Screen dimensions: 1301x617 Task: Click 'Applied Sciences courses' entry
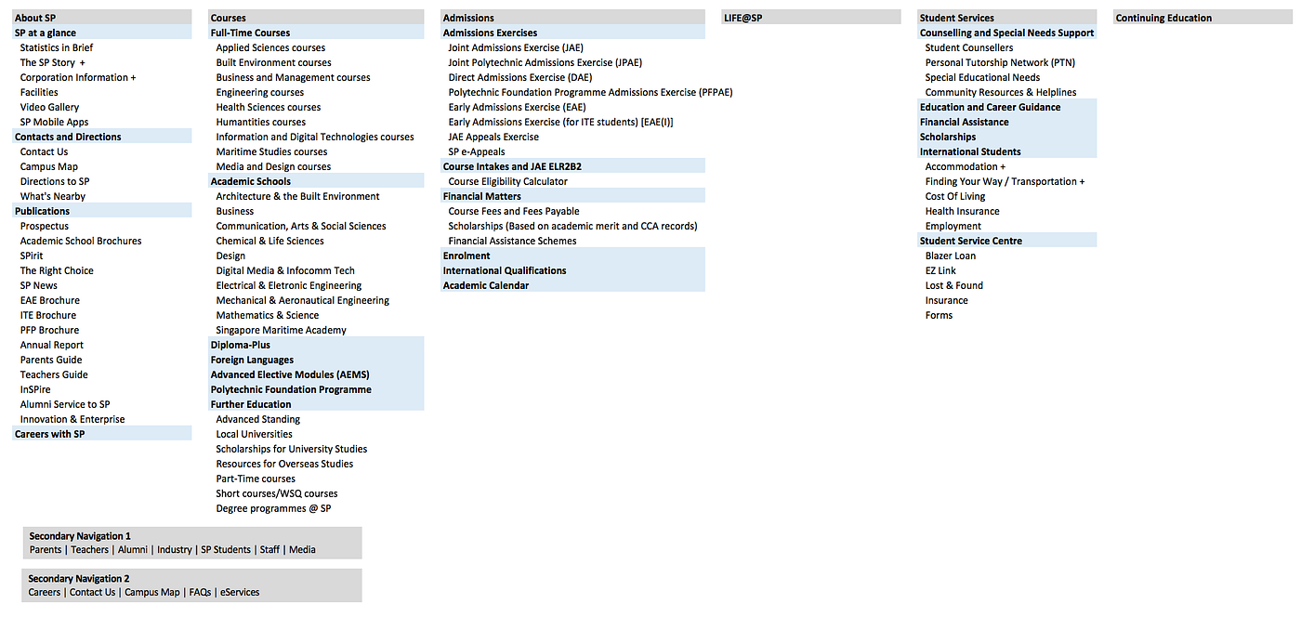click(271, 47)
